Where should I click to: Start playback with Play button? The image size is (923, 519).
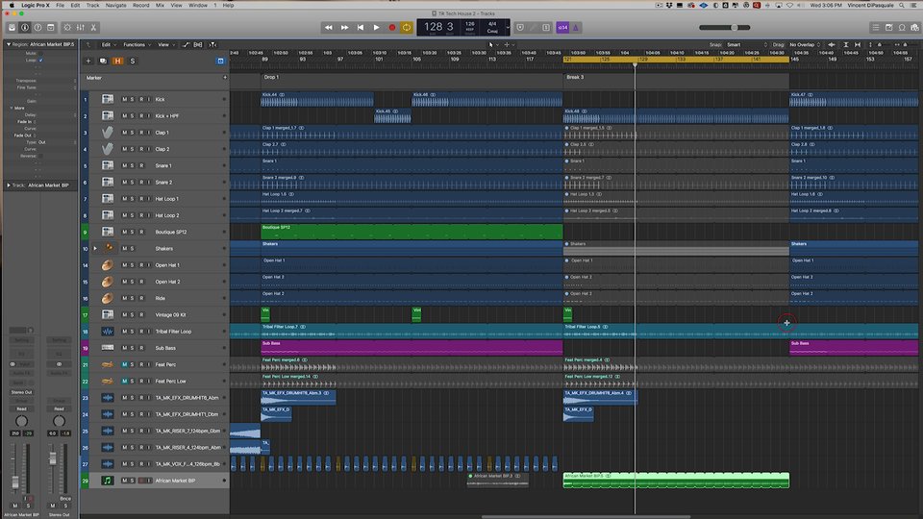(376, 28)
